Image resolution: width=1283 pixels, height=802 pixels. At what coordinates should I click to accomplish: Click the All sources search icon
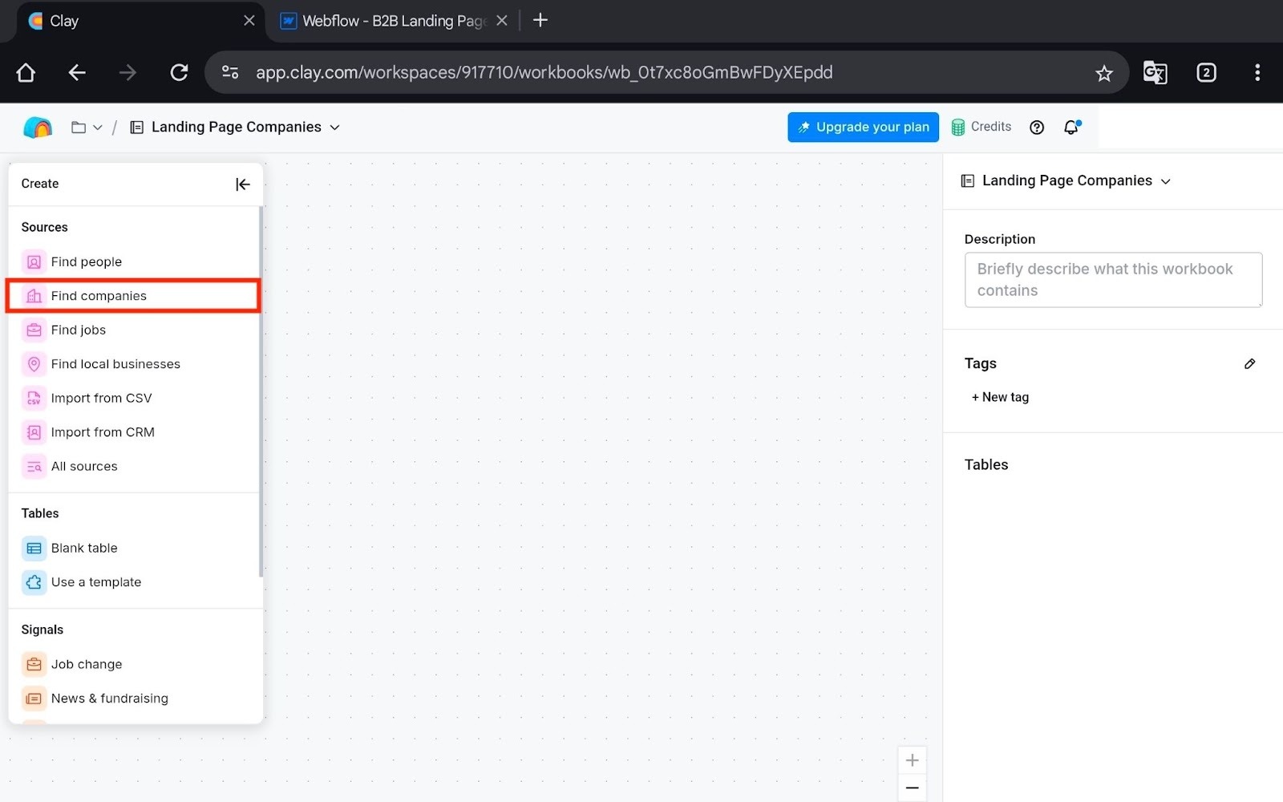click(x=34, y=466)
